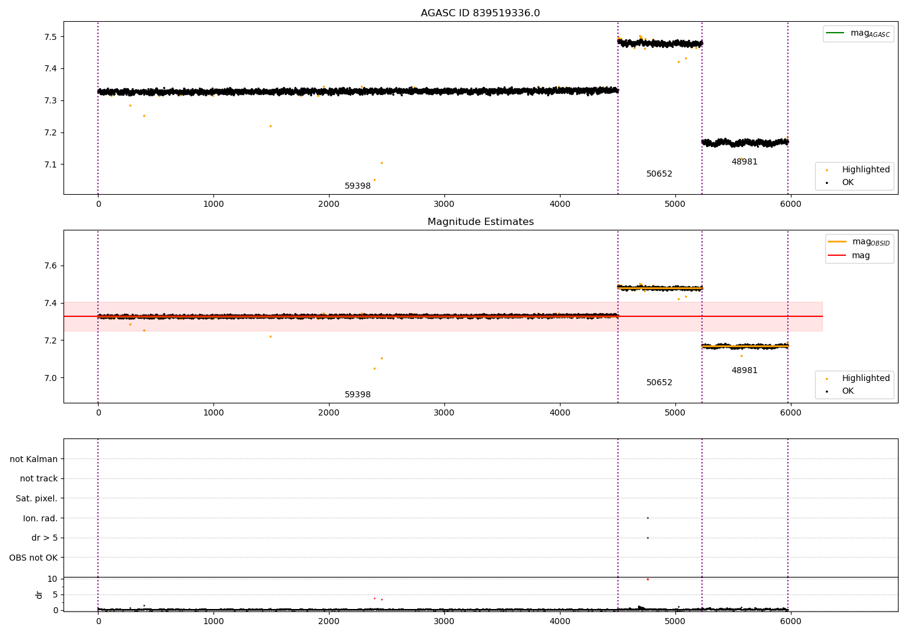Click the 'not track' flag row label

click(39, 478)
